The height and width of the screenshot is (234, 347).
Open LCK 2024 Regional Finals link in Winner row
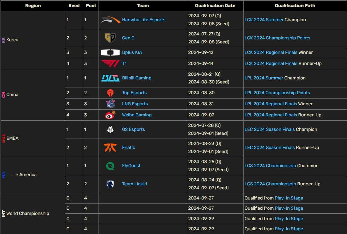pos(271,52)
